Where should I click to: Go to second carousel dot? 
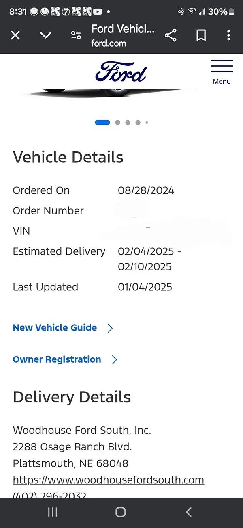click(x=117, y=122)
